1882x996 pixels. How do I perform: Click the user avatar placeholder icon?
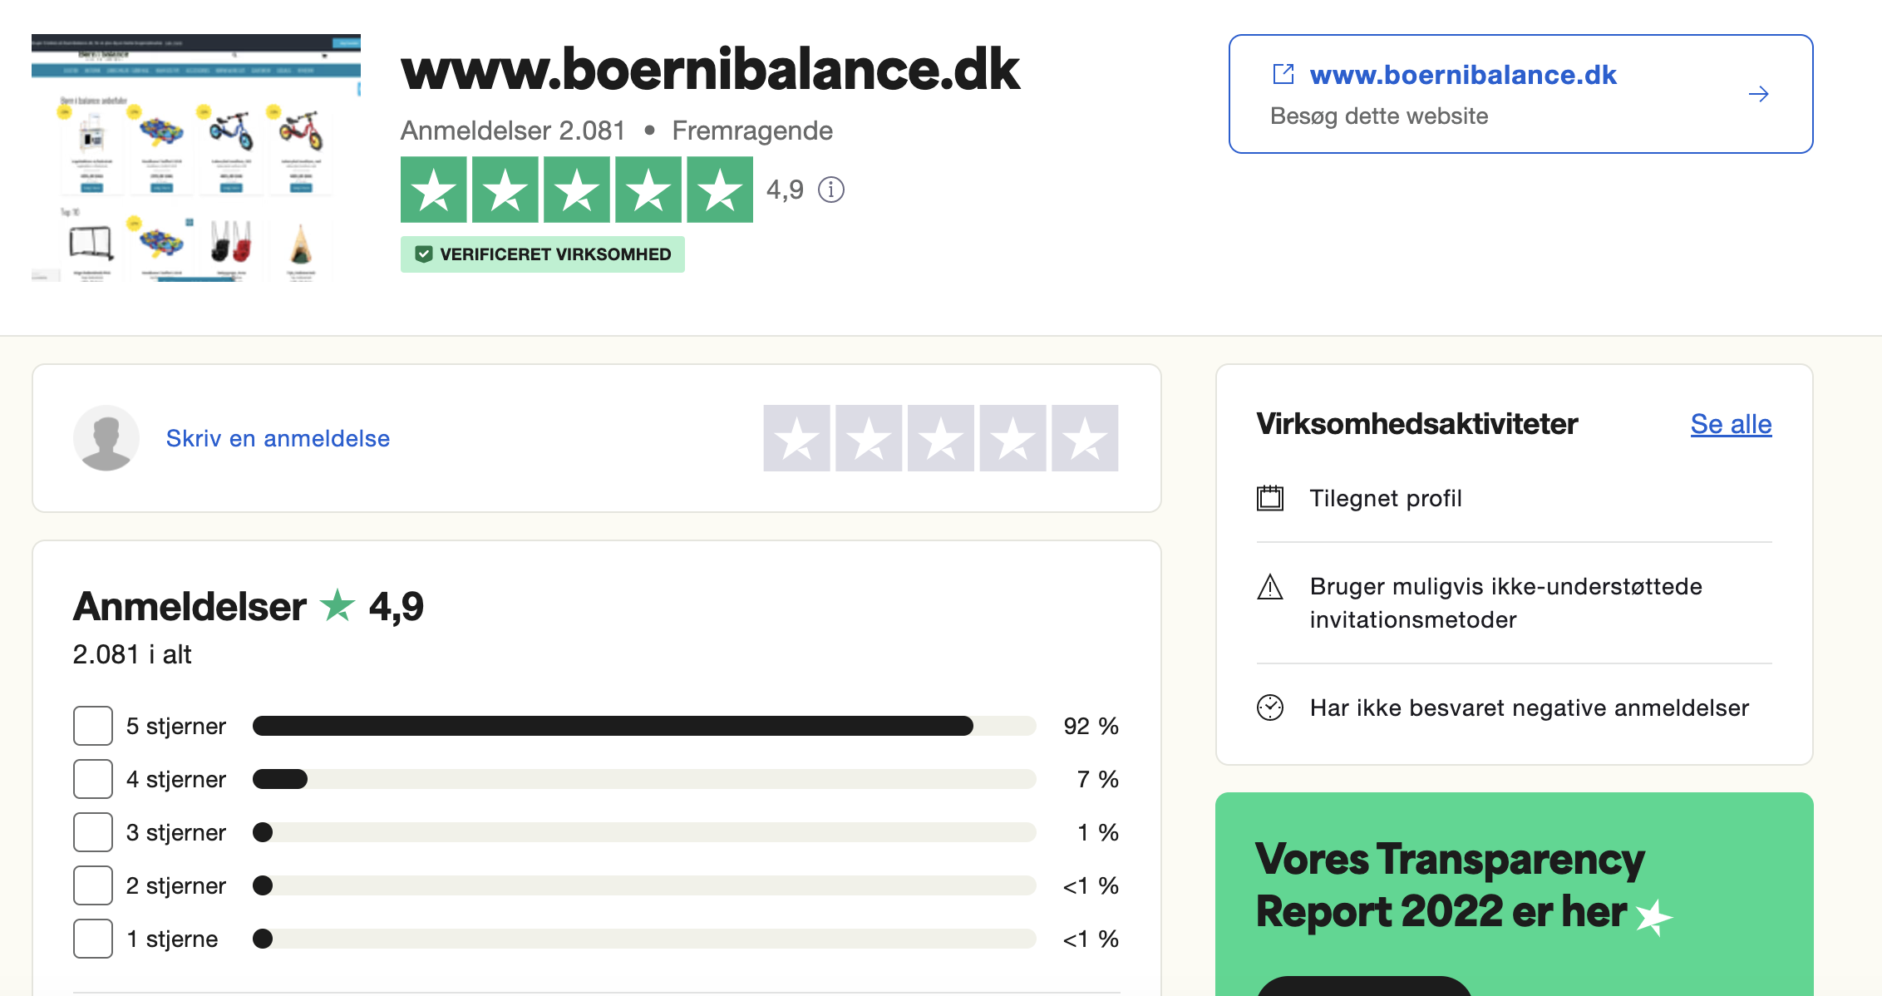106,438
